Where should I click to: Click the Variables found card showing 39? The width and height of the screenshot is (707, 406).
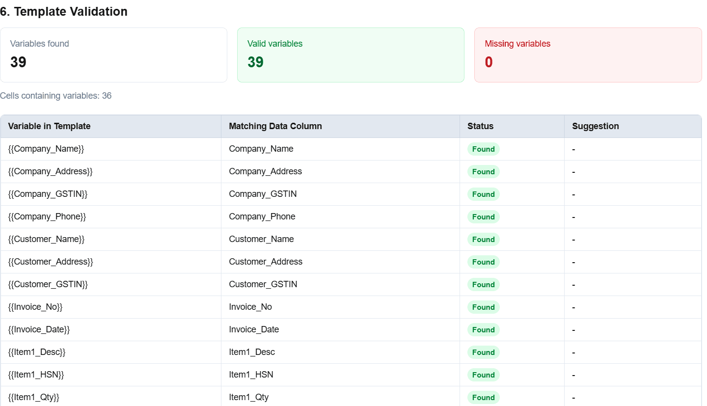click(x=113, y=55)
